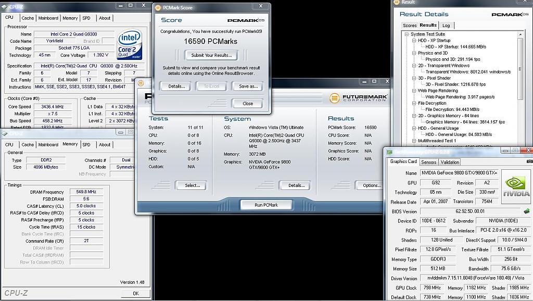Click the Core Speed value 3436.4 MHz
Viewport: 533px width, 301px height.
click(53, 107)
